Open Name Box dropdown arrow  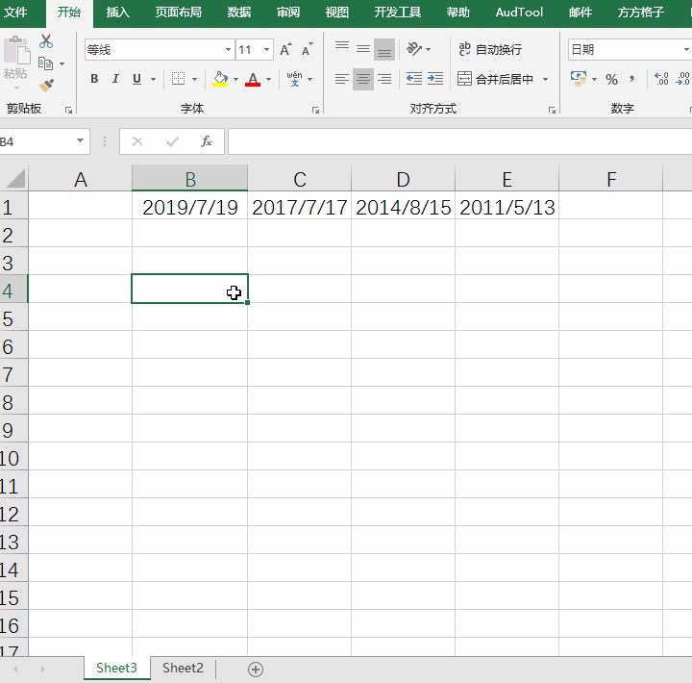[x=80, y=141]
